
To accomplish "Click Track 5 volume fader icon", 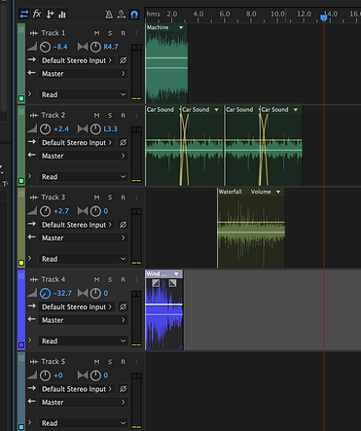I will (x=32, y=376).
